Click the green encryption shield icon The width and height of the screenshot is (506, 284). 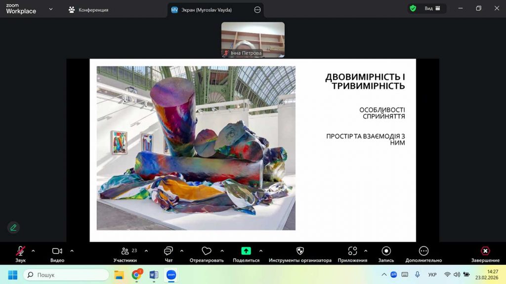tap(413, 8)
